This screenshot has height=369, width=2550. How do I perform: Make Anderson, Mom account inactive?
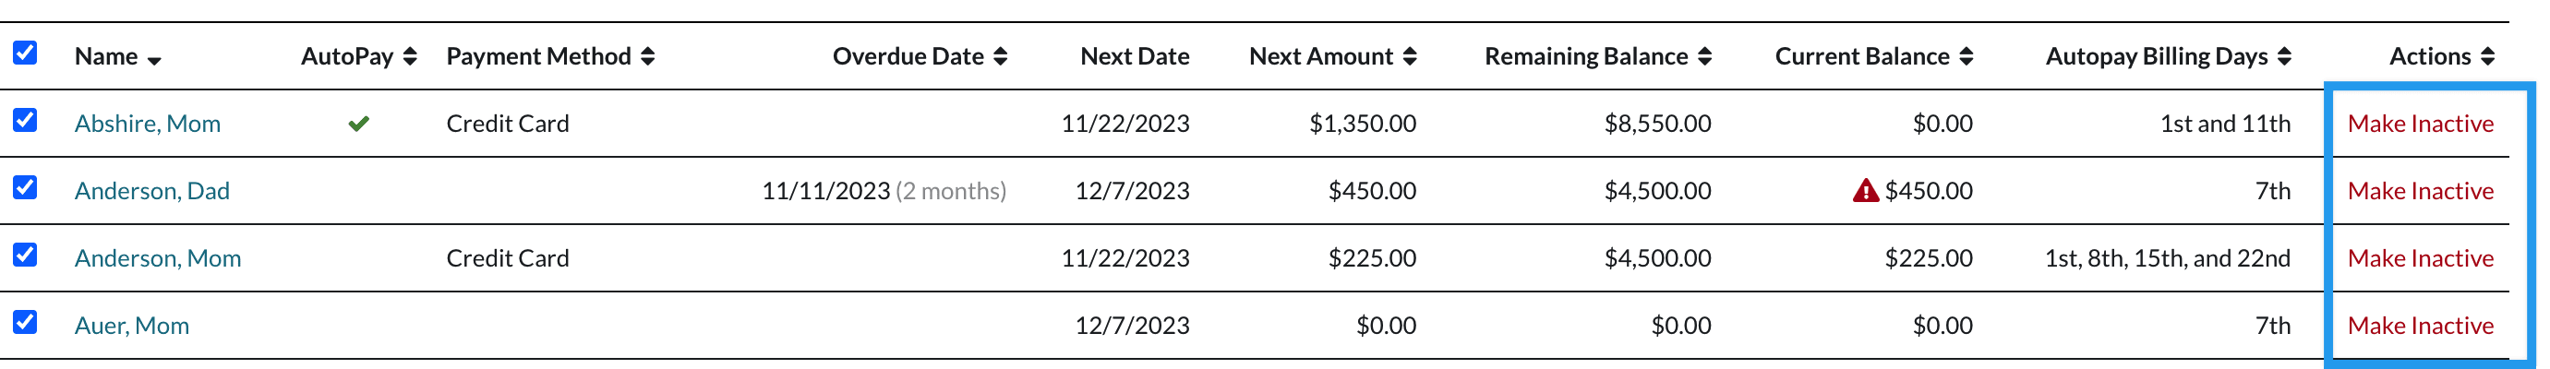pos(2421,258)
